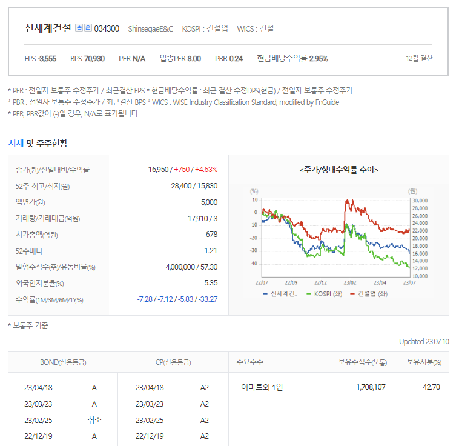Screen dimensions: 459x446
Task: Click the Updated 23.07.10 note
Action: tap(424, 342)
